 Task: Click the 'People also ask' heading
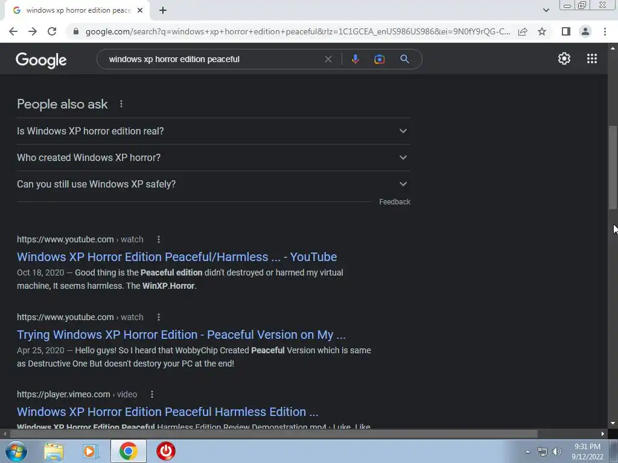click(x=62, y=104)
